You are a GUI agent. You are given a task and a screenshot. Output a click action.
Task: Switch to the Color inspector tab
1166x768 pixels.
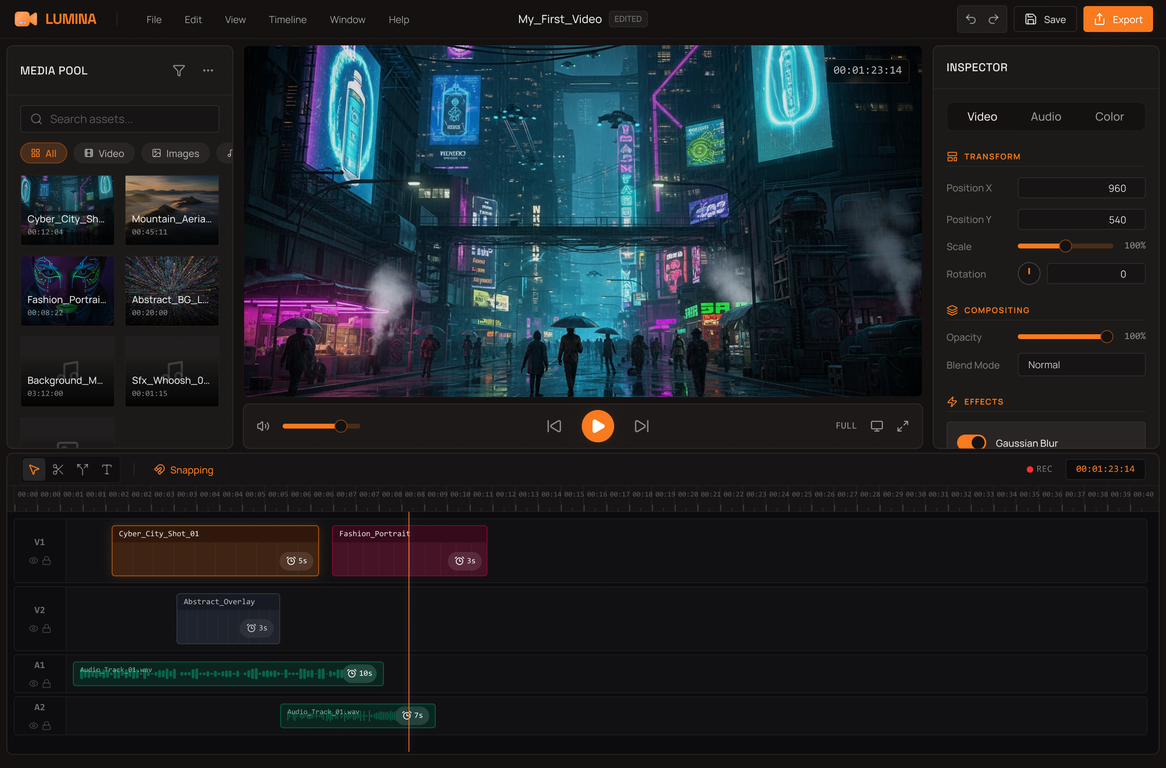point(1109,117)
